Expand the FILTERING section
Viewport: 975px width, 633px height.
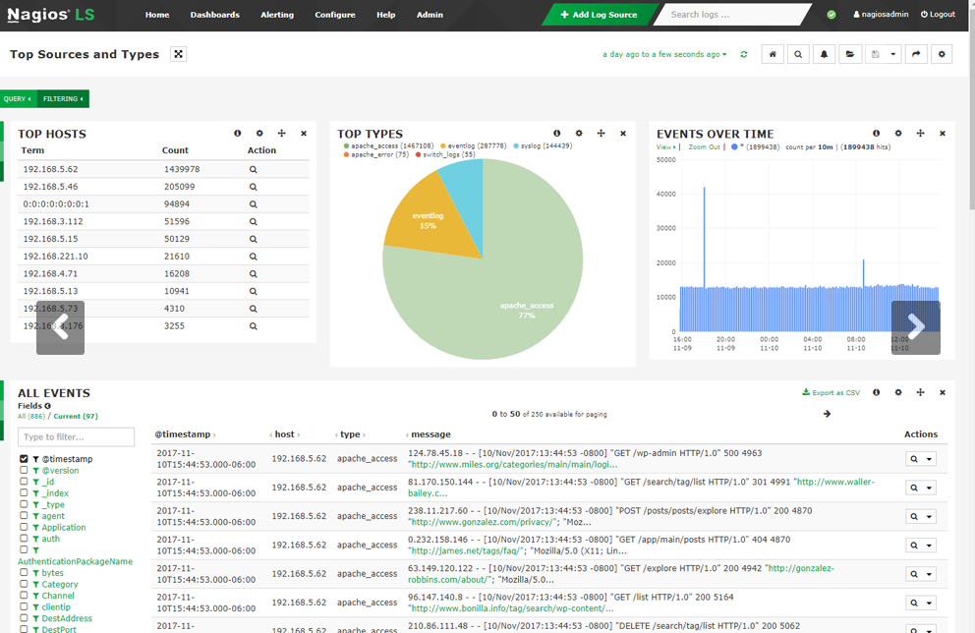pos(62,98)
